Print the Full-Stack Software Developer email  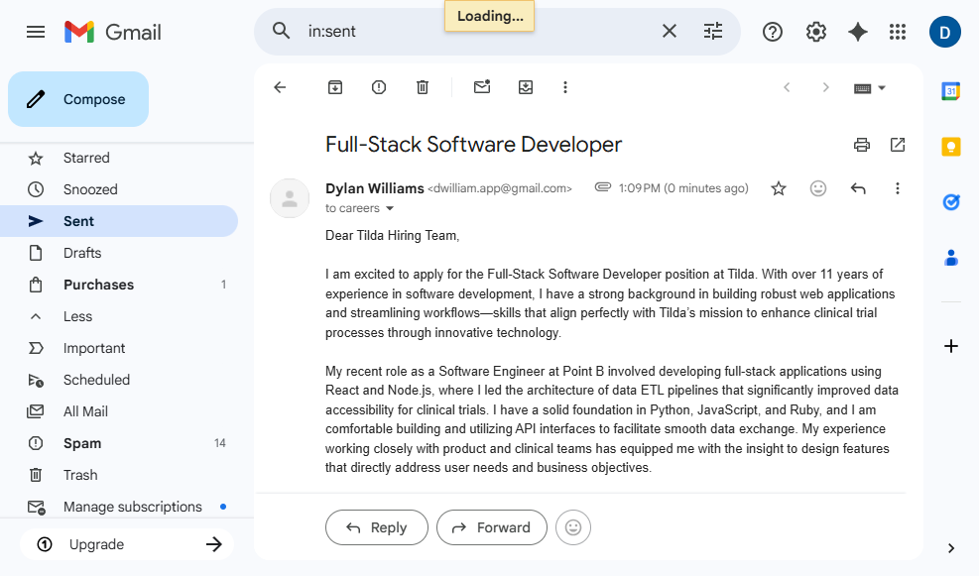tap(862, 145)
